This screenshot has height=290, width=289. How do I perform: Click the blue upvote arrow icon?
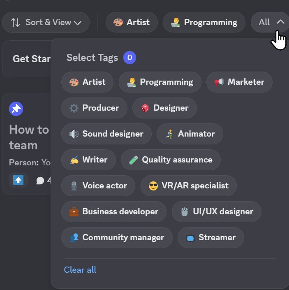18,180
